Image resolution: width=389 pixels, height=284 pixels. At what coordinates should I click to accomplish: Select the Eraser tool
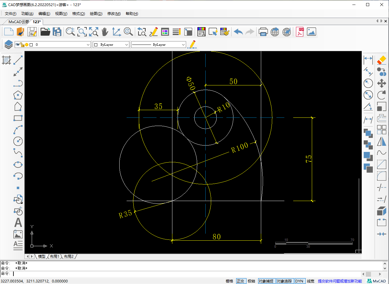point(381,60)
